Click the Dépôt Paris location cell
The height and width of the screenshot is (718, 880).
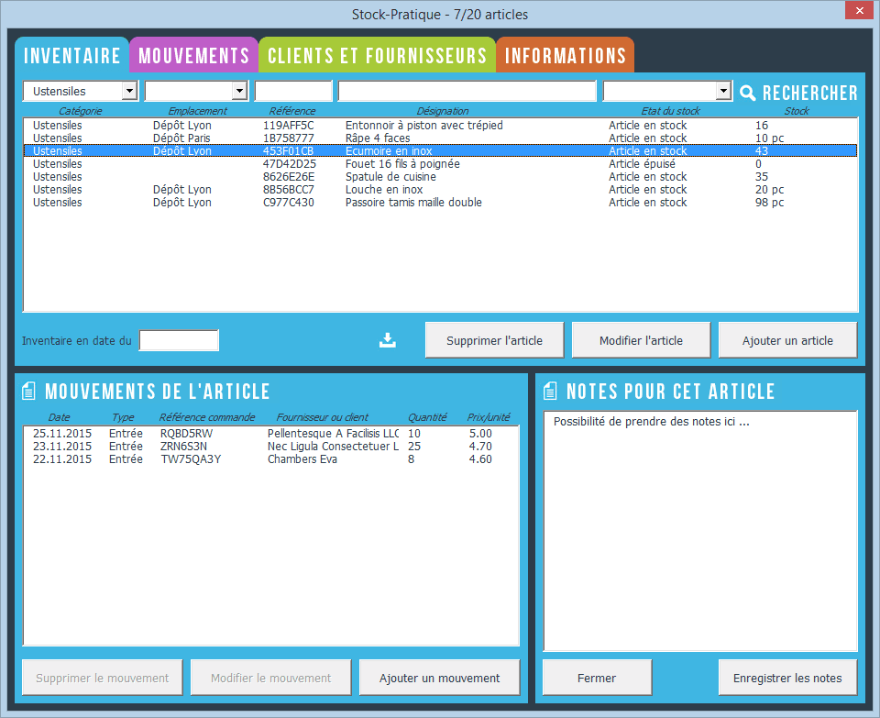click(181, 138)
